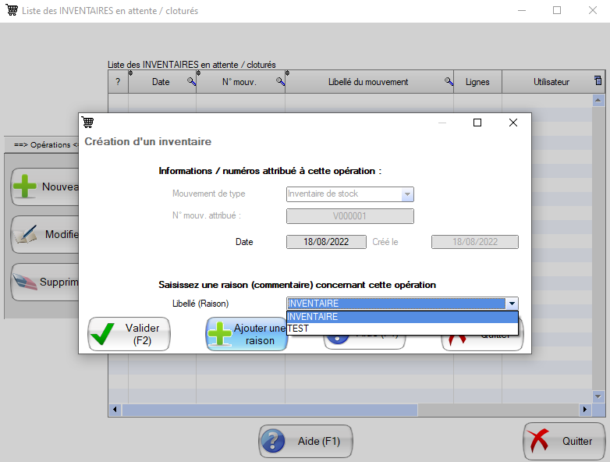Screen dimensions: 610x462
Task: Click shopping cart icon in dialog title bar
Action: 87,123
